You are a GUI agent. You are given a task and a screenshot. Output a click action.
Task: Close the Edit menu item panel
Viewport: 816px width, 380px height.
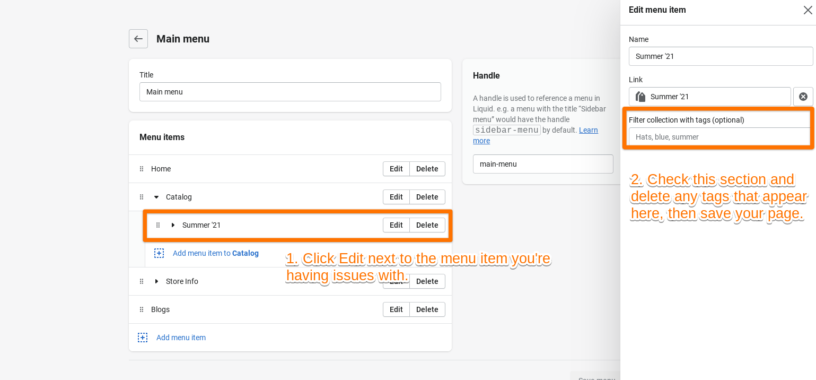[808, 10]
